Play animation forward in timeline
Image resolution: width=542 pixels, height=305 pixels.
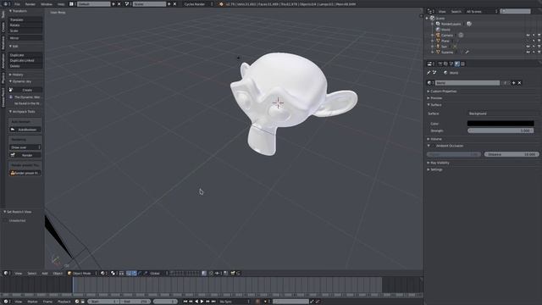click(x=202, y=302)
